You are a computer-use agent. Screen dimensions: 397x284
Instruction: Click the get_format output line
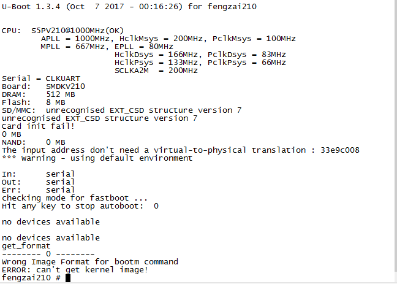pyautogui.click(x=26, y=246)
